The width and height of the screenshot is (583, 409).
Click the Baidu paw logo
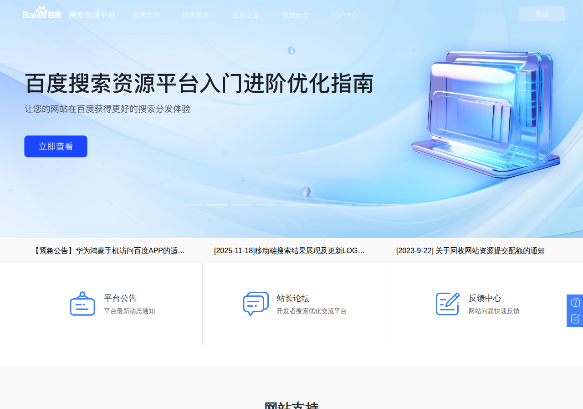[x=42, y=13]
